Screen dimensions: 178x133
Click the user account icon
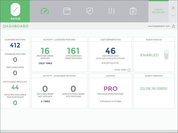point(174,26)
